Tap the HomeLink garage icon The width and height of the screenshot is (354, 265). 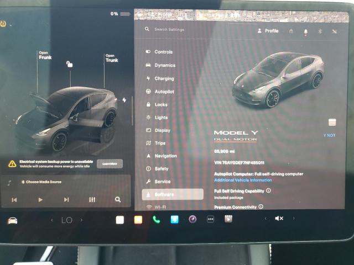tap(291, 31)
